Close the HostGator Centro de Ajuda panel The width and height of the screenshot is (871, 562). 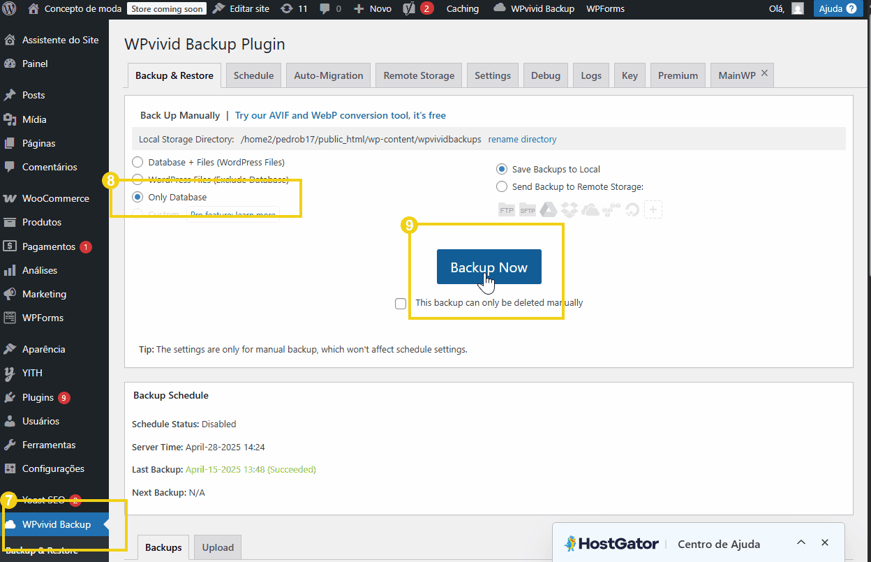pyautogui.click(x=825, y=542)
